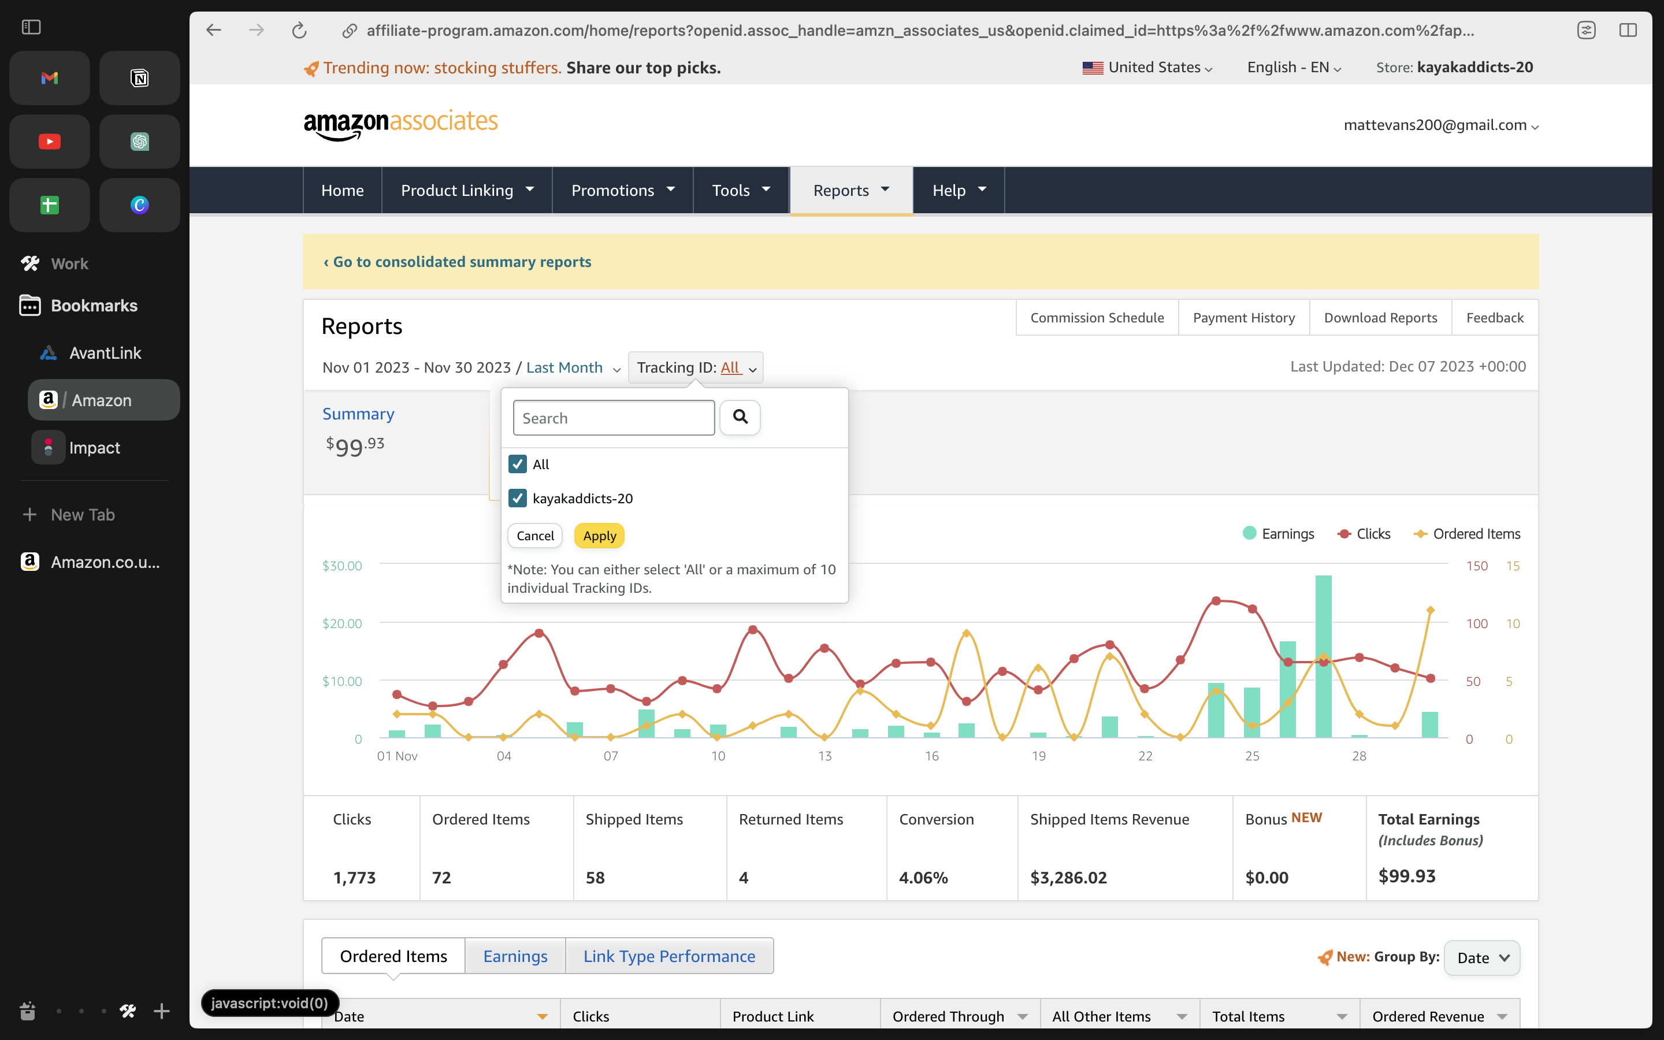
Task: Open the Reports menu
Action: pyautogui.click(x=851, y=191)
